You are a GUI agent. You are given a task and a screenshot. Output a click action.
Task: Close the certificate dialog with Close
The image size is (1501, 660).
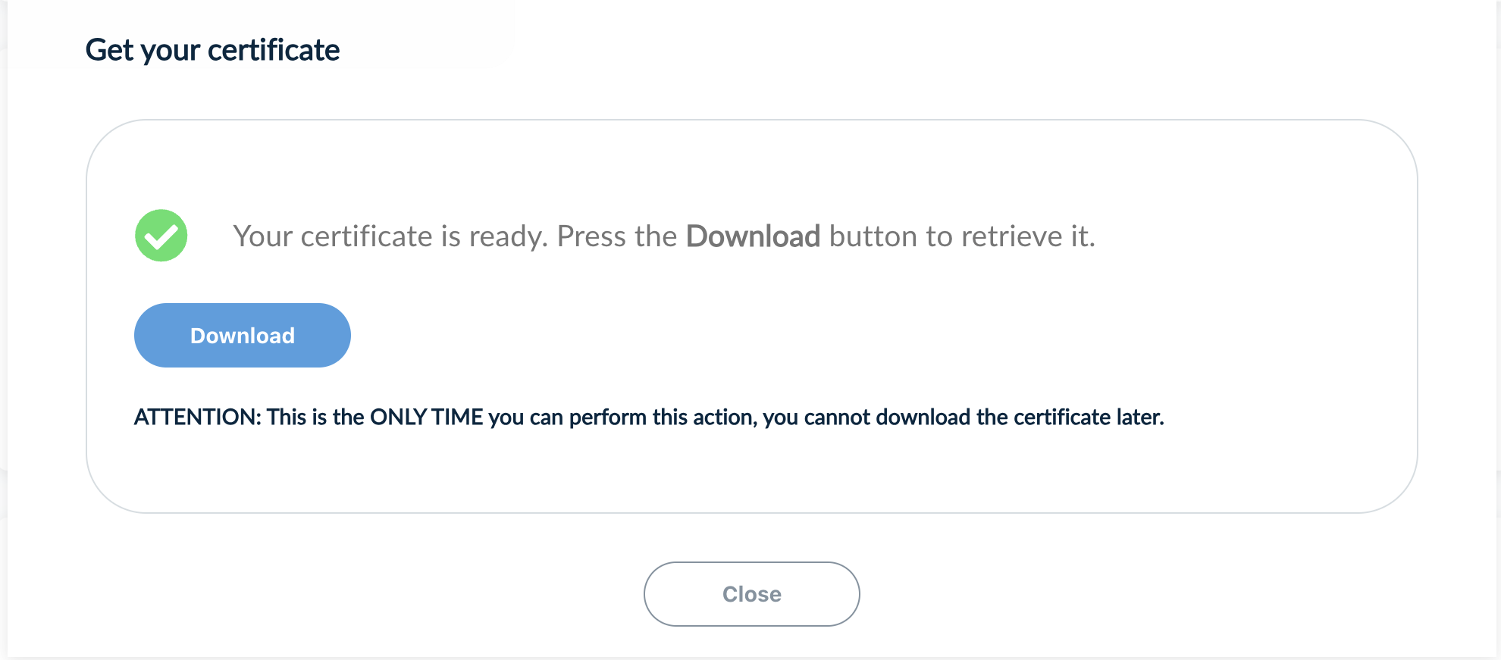click(x=751, y=594)
